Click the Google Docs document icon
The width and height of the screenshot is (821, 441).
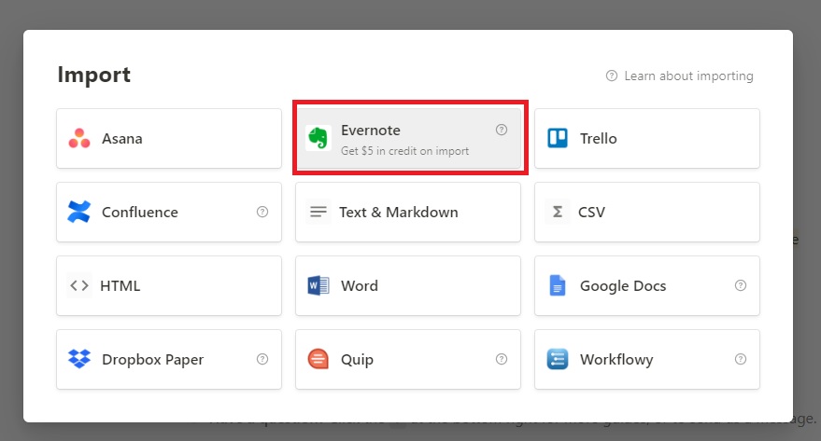[557, 285]
